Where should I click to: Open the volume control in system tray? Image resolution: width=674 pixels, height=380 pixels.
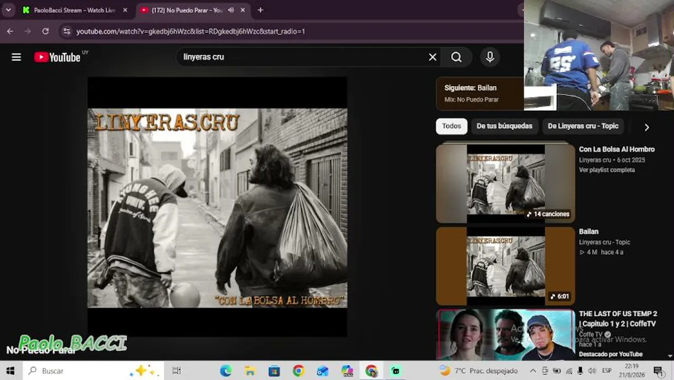[x=592, y=370]
